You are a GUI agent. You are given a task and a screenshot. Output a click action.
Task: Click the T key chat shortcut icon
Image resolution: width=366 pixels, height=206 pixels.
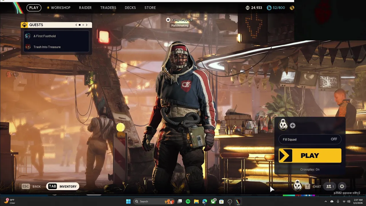click(307, 187)
